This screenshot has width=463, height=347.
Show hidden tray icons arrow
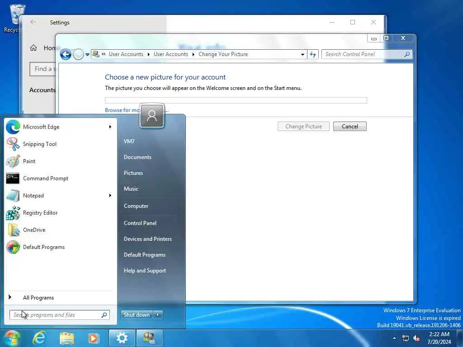(x=394, y=338)
